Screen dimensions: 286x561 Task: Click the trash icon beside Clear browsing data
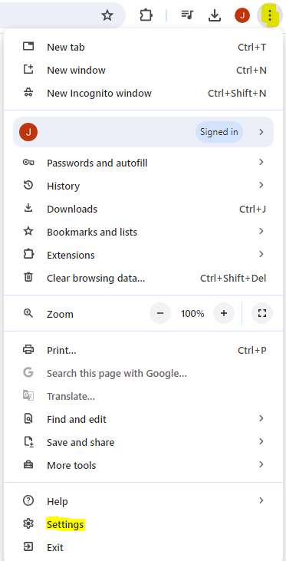pos(28,277)
